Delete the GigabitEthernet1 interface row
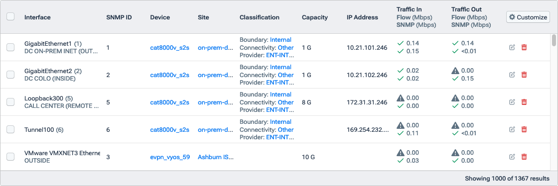This screenshot has width=558, height=186. 524,47
